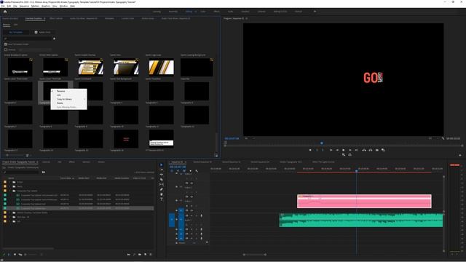The image size is (466, 262).
Task: Click the Essential Graphics template search field
Action: coord(28,39)
